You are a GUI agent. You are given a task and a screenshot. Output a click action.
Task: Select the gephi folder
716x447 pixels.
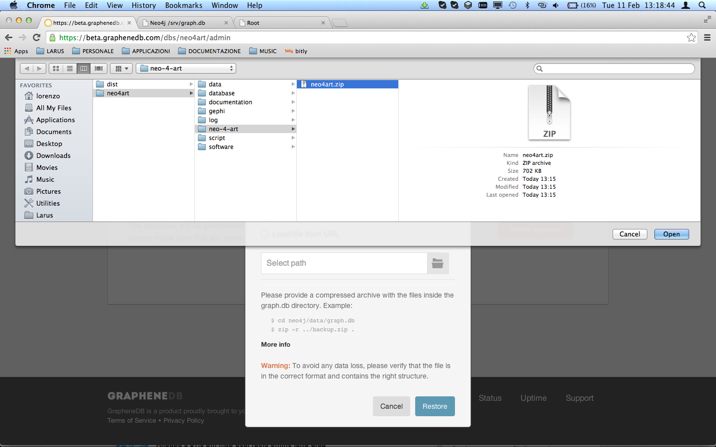pyautogui.click(x=246, y=111)
